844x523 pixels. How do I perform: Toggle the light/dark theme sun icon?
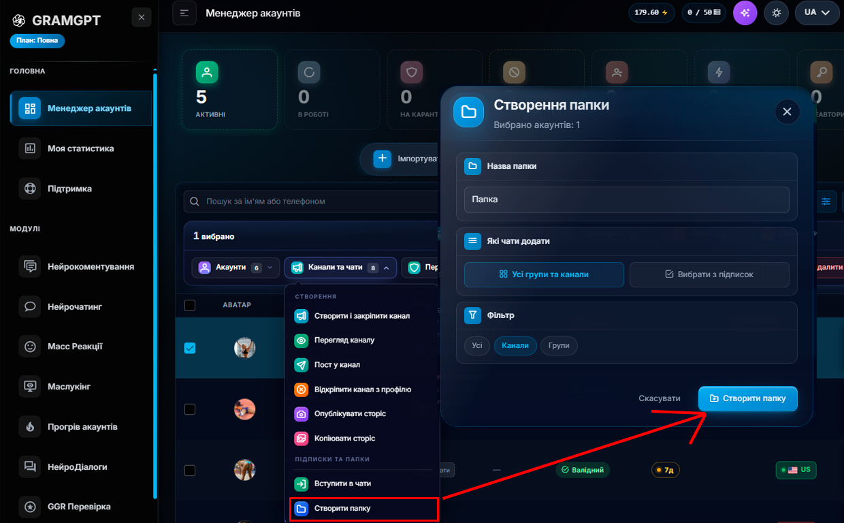tap(776, 13)
